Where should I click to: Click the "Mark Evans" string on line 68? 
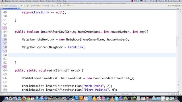tap(94, 86)
